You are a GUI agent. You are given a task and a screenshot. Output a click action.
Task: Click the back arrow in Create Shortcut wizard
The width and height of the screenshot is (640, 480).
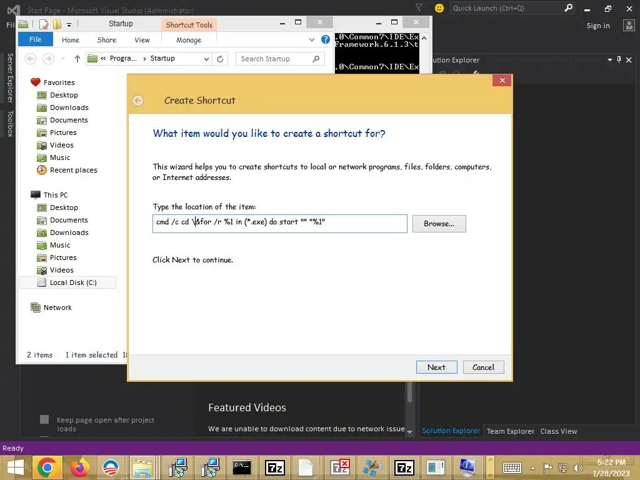pos(138,101)
